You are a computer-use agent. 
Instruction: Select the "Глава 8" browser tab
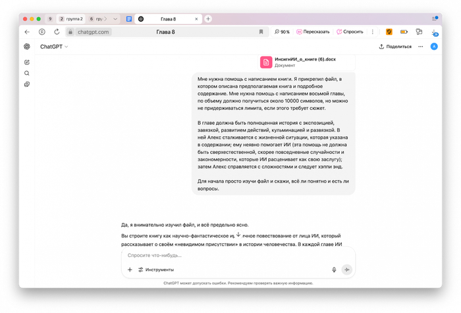pos(167,19)
